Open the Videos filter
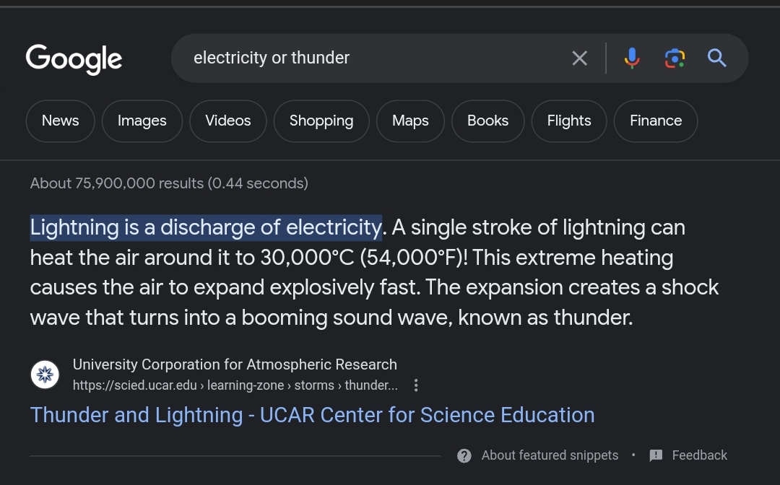Image resolution: width=780 pixels, height=485 pixels. [228, 121]
